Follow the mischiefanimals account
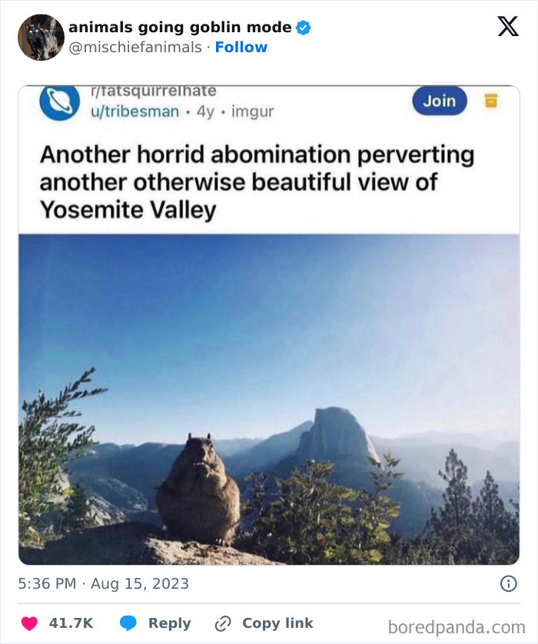 pyautogui.click(x=241, y=48)
